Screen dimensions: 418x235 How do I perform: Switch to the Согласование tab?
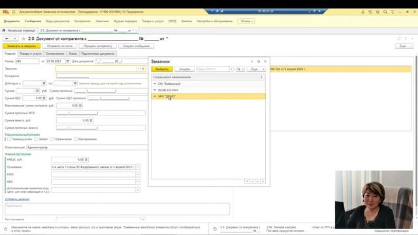point(55,54)
